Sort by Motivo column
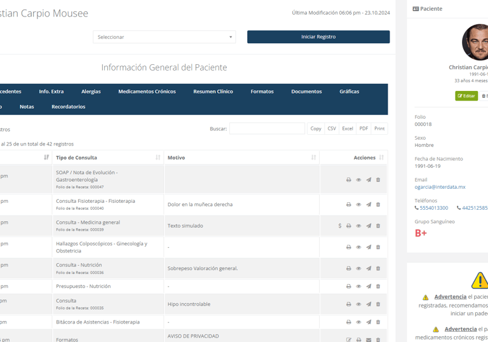 (241, 158)
